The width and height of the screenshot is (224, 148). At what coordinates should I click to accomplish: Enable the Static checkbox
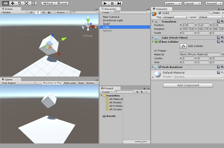click(x=211, y=13)
